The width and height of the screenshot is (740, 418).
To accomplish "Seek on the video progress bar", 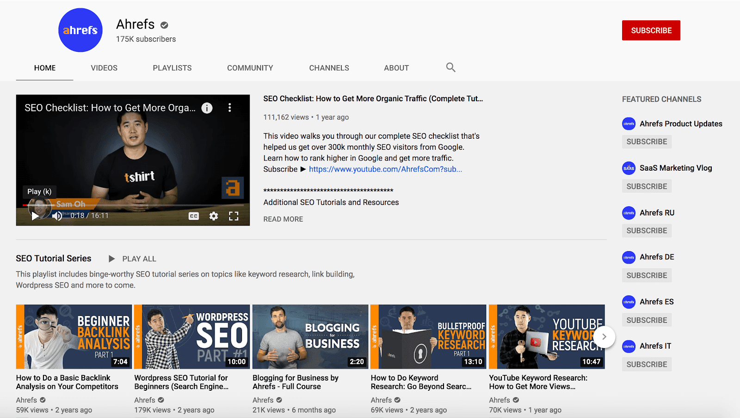I will 132,205.
